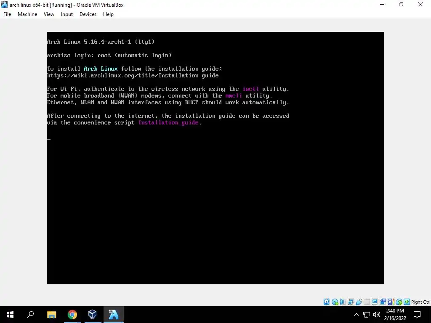Open Windows taskbar search
Screen dimensions: 431x323
click(30, 315)
